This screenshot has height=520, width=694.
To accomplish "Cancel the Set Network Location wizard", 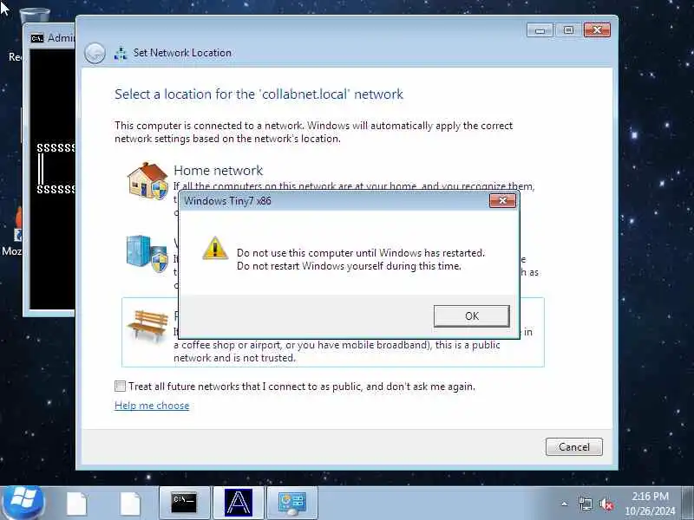I will click(574, 446).
